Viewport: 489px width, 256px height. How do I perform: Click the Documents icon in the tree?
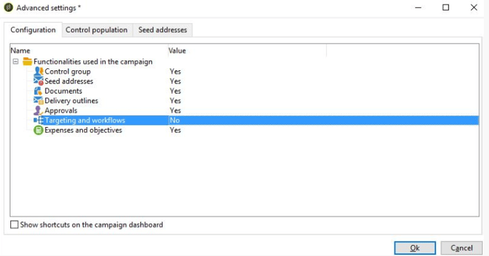[x=38, y=91]
